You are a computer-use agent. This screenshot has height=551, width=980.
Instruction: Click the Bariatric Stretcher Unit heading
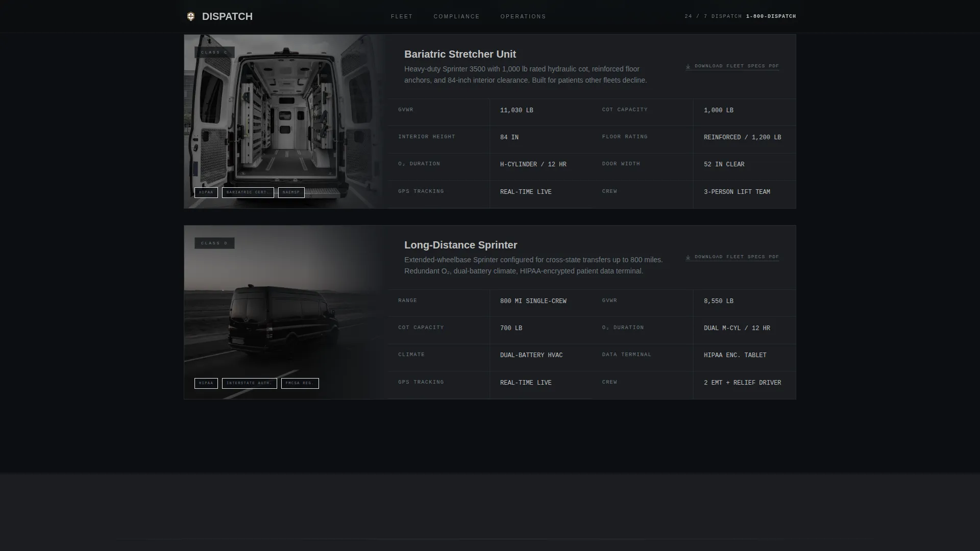pos(460,54)
